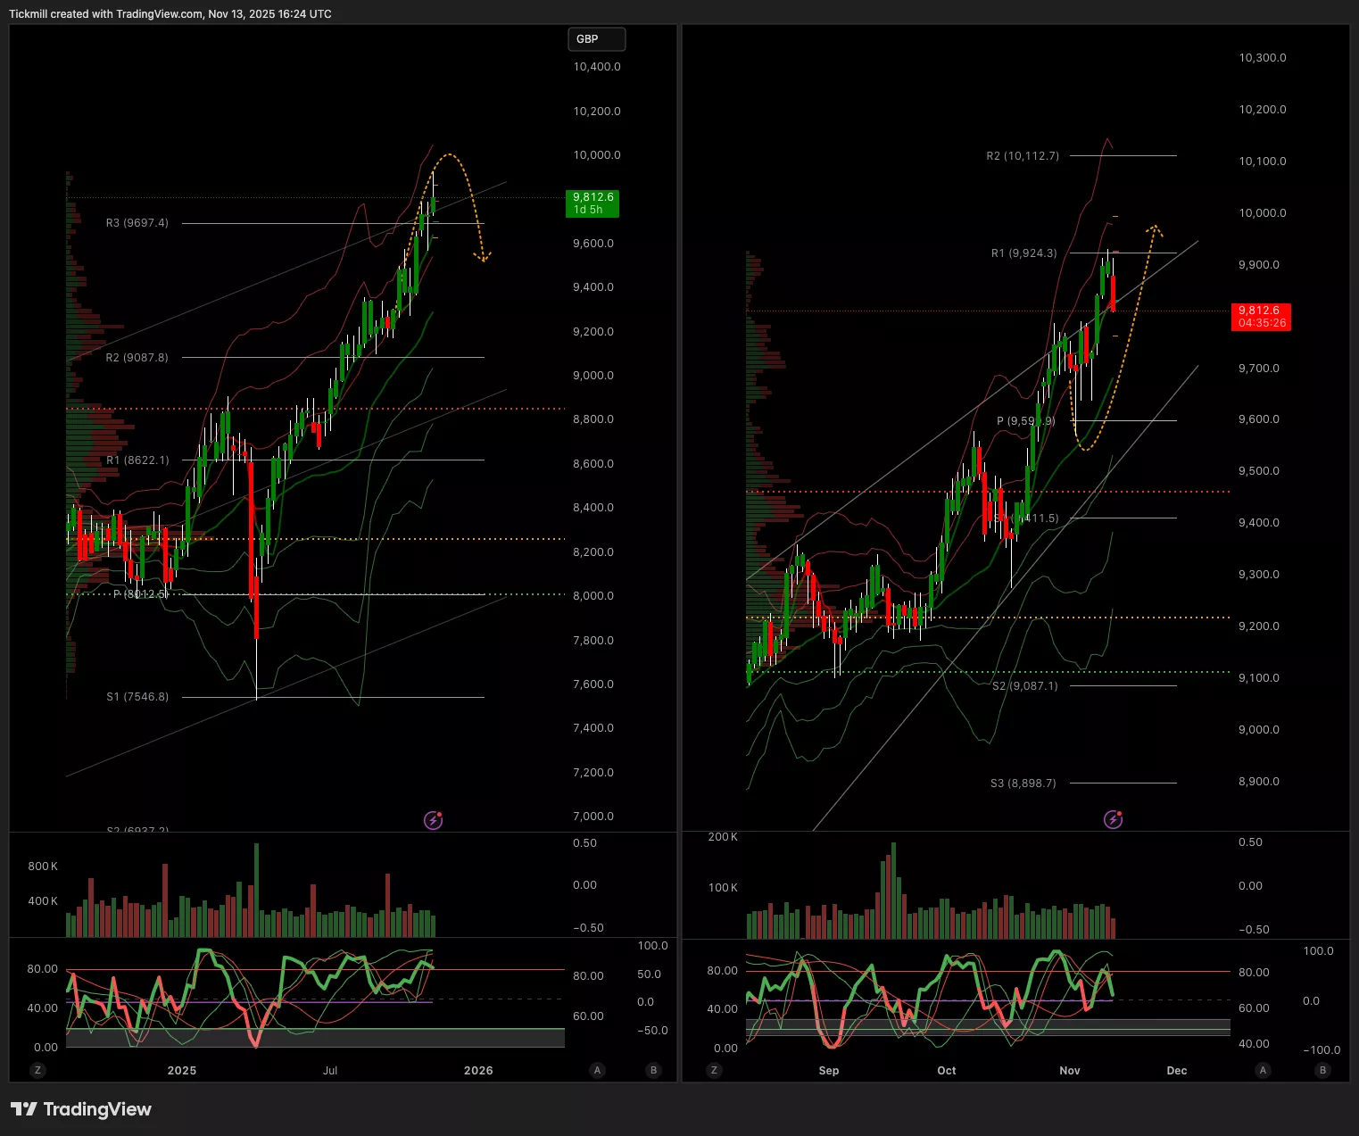
Task: Toggle auto scale A on the right chart
Action: pyautogui.click(x=1263, y=1070)
